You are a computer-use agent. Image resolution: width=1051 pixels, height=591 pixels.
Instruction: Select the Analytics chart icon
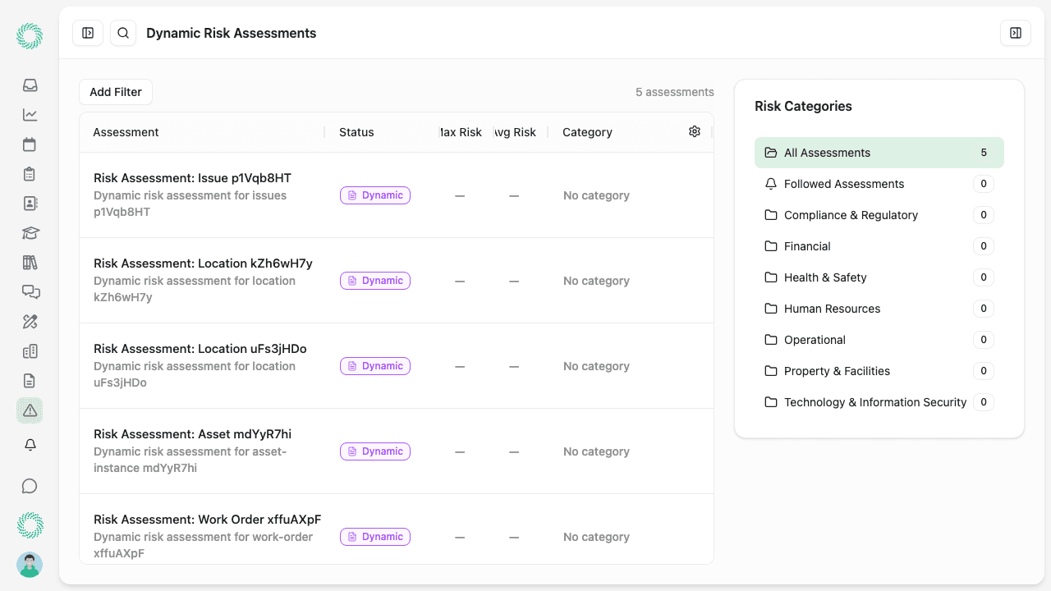[x=30, y=115]
